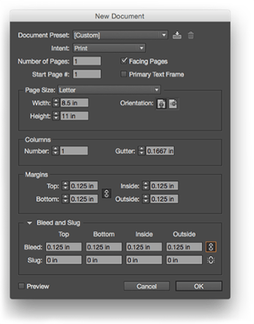Collapse the Bleed and Slug section
Screen dimensions: 254x324
[29, 223]
